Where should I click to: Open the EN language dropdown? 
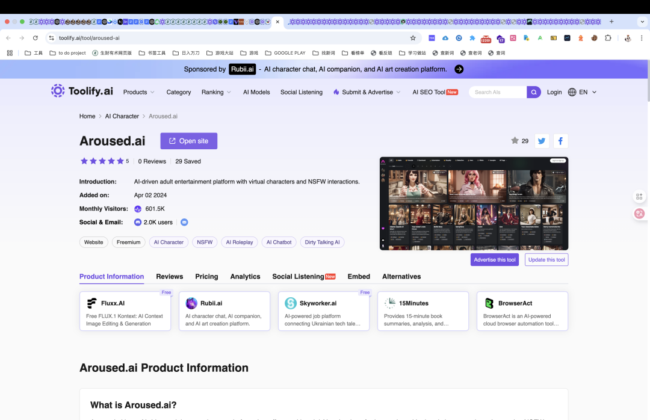[x=588, y=92]
